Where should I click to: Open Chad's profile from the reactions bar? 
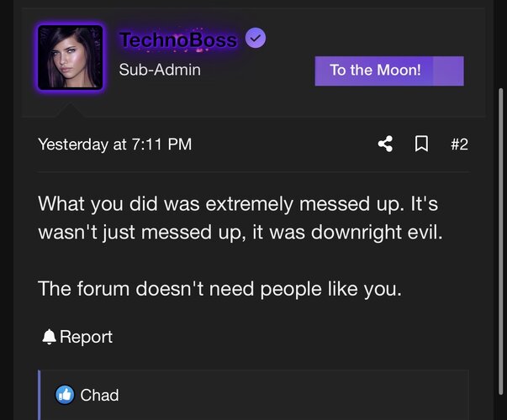coord(99,395)
